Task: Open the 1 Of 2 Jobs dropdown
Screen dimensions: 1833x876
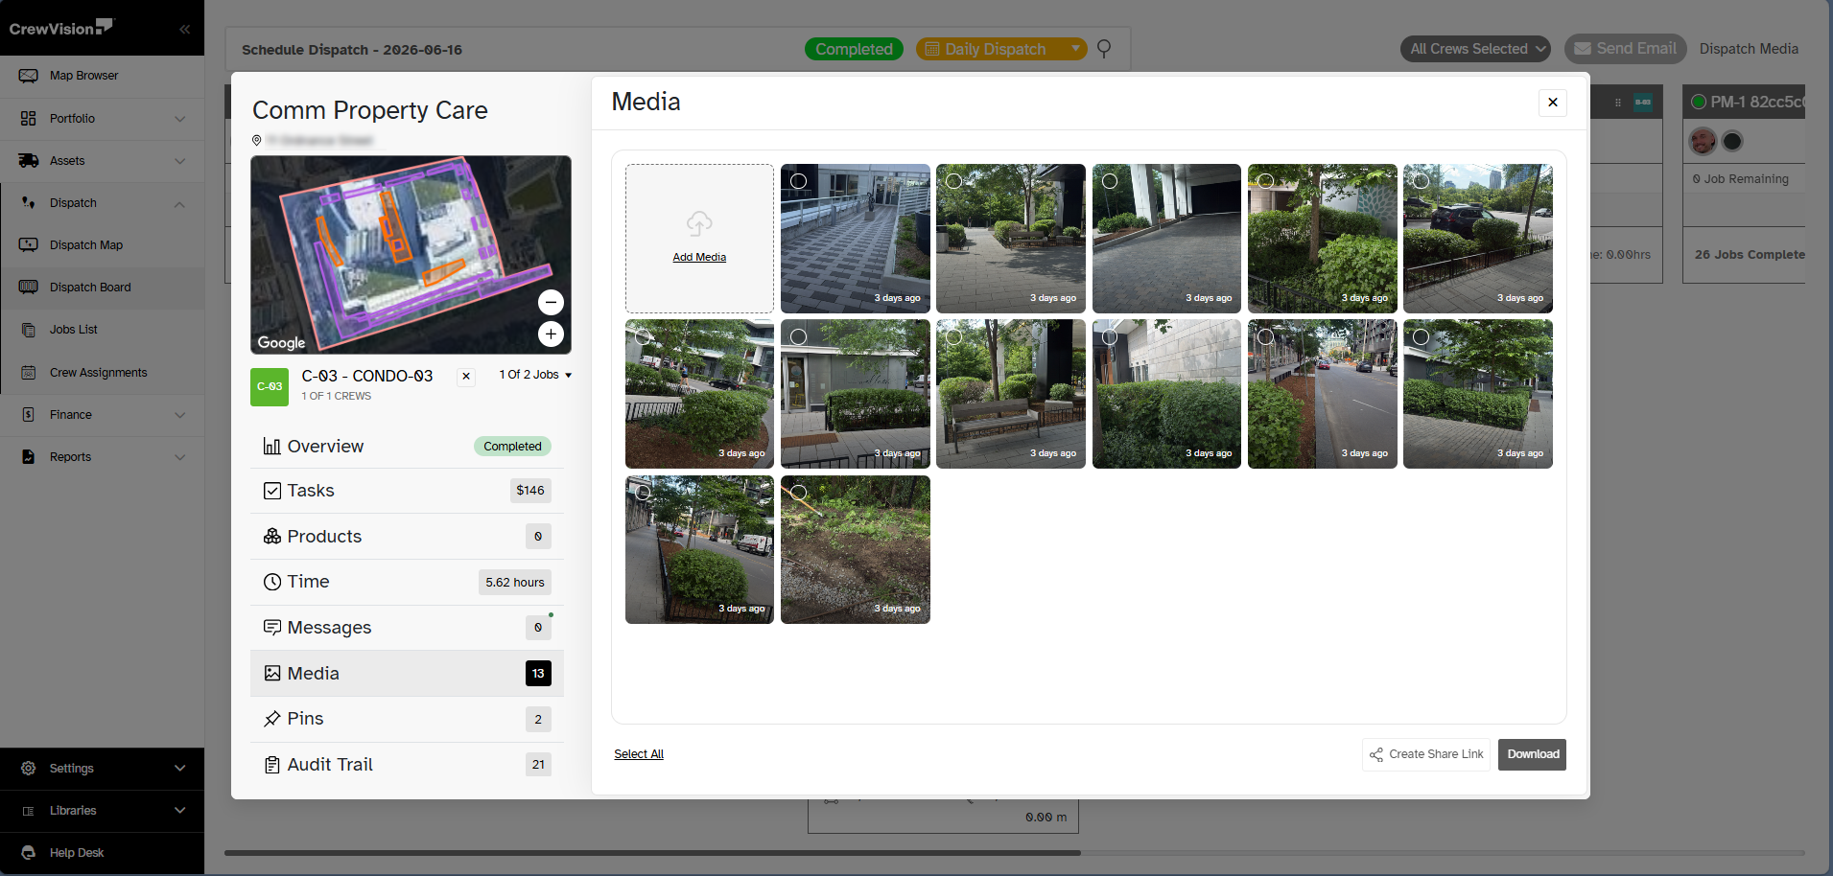Action: [535, 375]
